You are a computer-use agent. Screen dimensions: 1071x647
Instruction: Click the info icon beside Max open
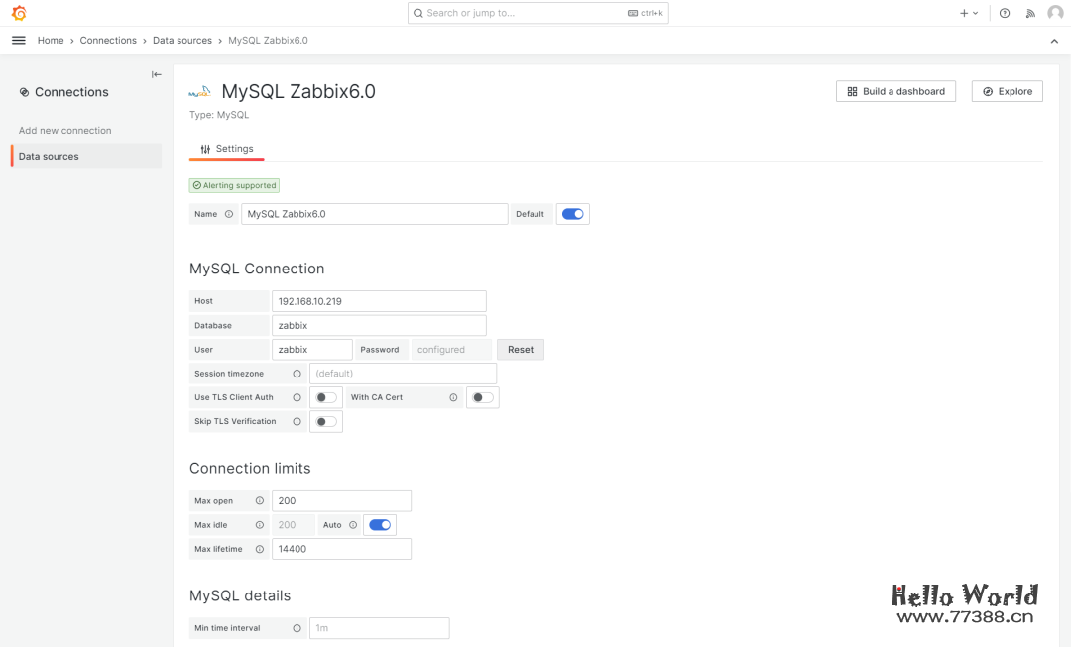coord(258,500)
